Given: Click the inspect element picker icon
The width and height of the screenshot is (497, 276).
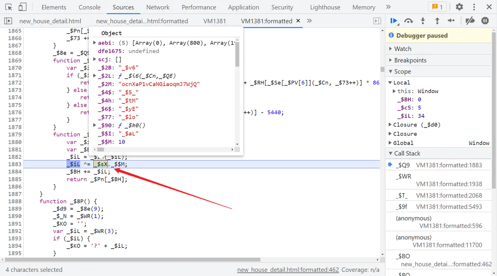Looking at the screenshot, I should (x=9, y=7).
